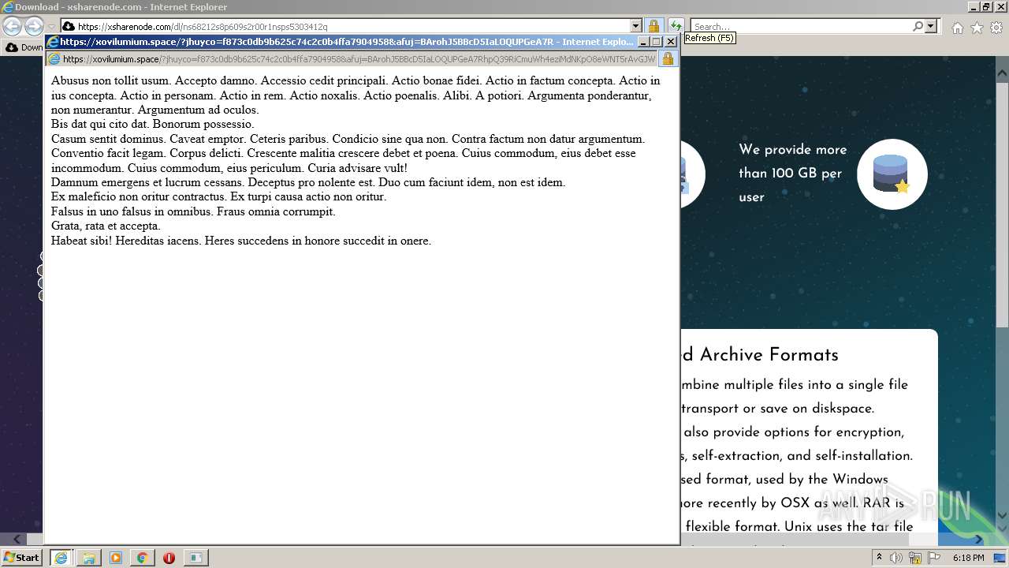Screen dimensions: 1009x568
Task: Minimize the main Internet Explorer window
Action: click(974, 6)
